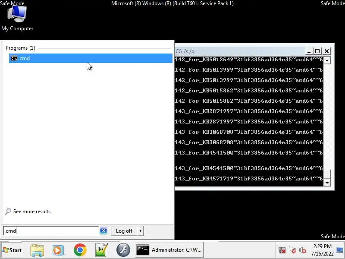Click the command window scrollbar thumb
The width and height of the screenshot is (345, 259).
327,174
